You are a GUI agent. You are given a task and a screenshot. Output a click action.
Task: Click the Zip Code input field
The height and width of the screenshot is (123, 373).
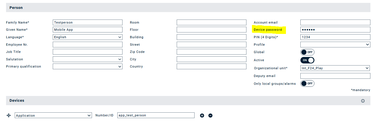pos(212,52)
